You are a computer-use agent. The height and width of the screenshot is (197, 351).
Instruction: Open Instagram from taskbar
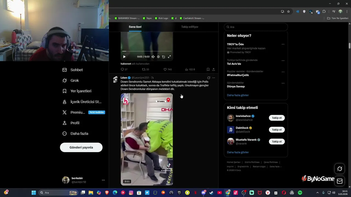click(x=131, y=193)
